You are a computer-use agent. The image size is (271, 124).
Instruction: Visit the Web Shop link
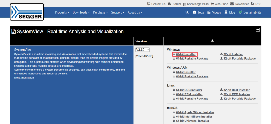tap(221, 4)
